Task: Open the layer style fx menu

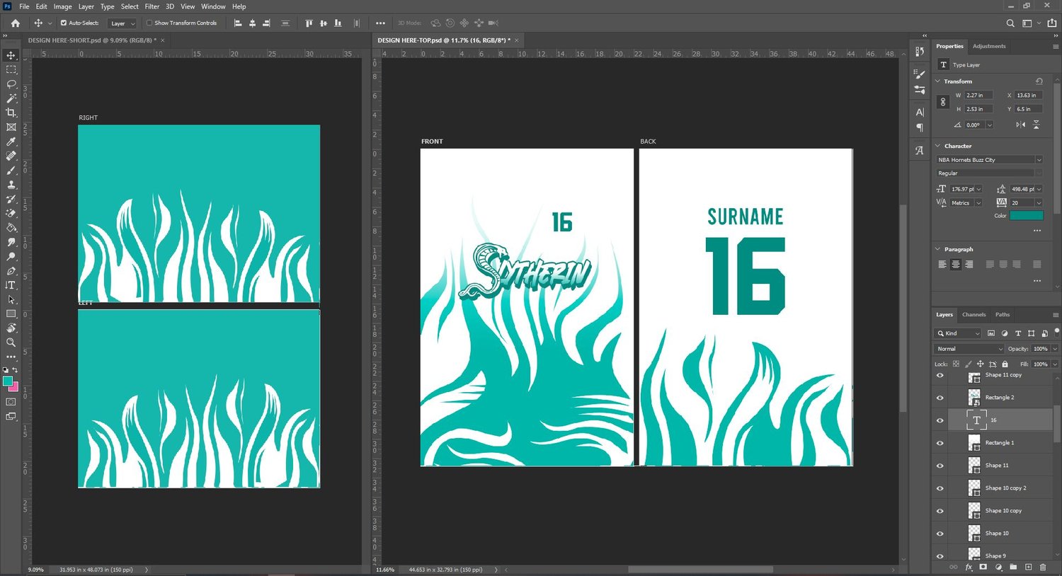Action: click(969, 568)
